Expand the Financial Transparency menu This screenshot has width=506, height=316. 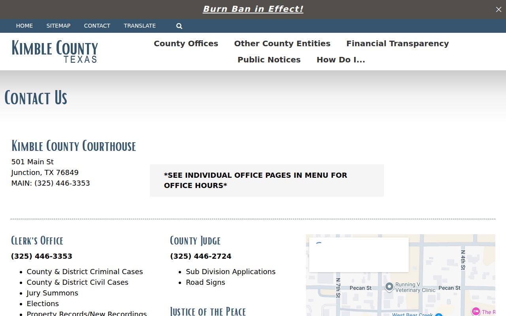[398, 43]
